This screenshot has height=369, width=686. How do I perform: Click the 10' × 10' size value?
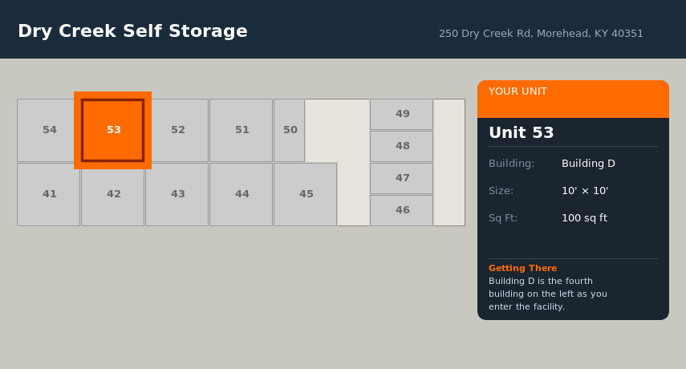[585, 191]
